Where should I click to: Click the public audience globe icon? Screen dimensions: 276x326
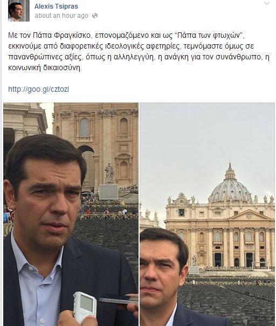[95, 16]
